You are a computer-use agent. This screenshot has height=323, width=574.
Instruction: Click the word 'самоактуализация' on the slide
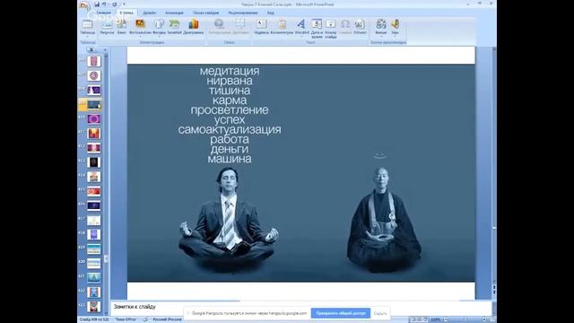click(x=230, y=129)
